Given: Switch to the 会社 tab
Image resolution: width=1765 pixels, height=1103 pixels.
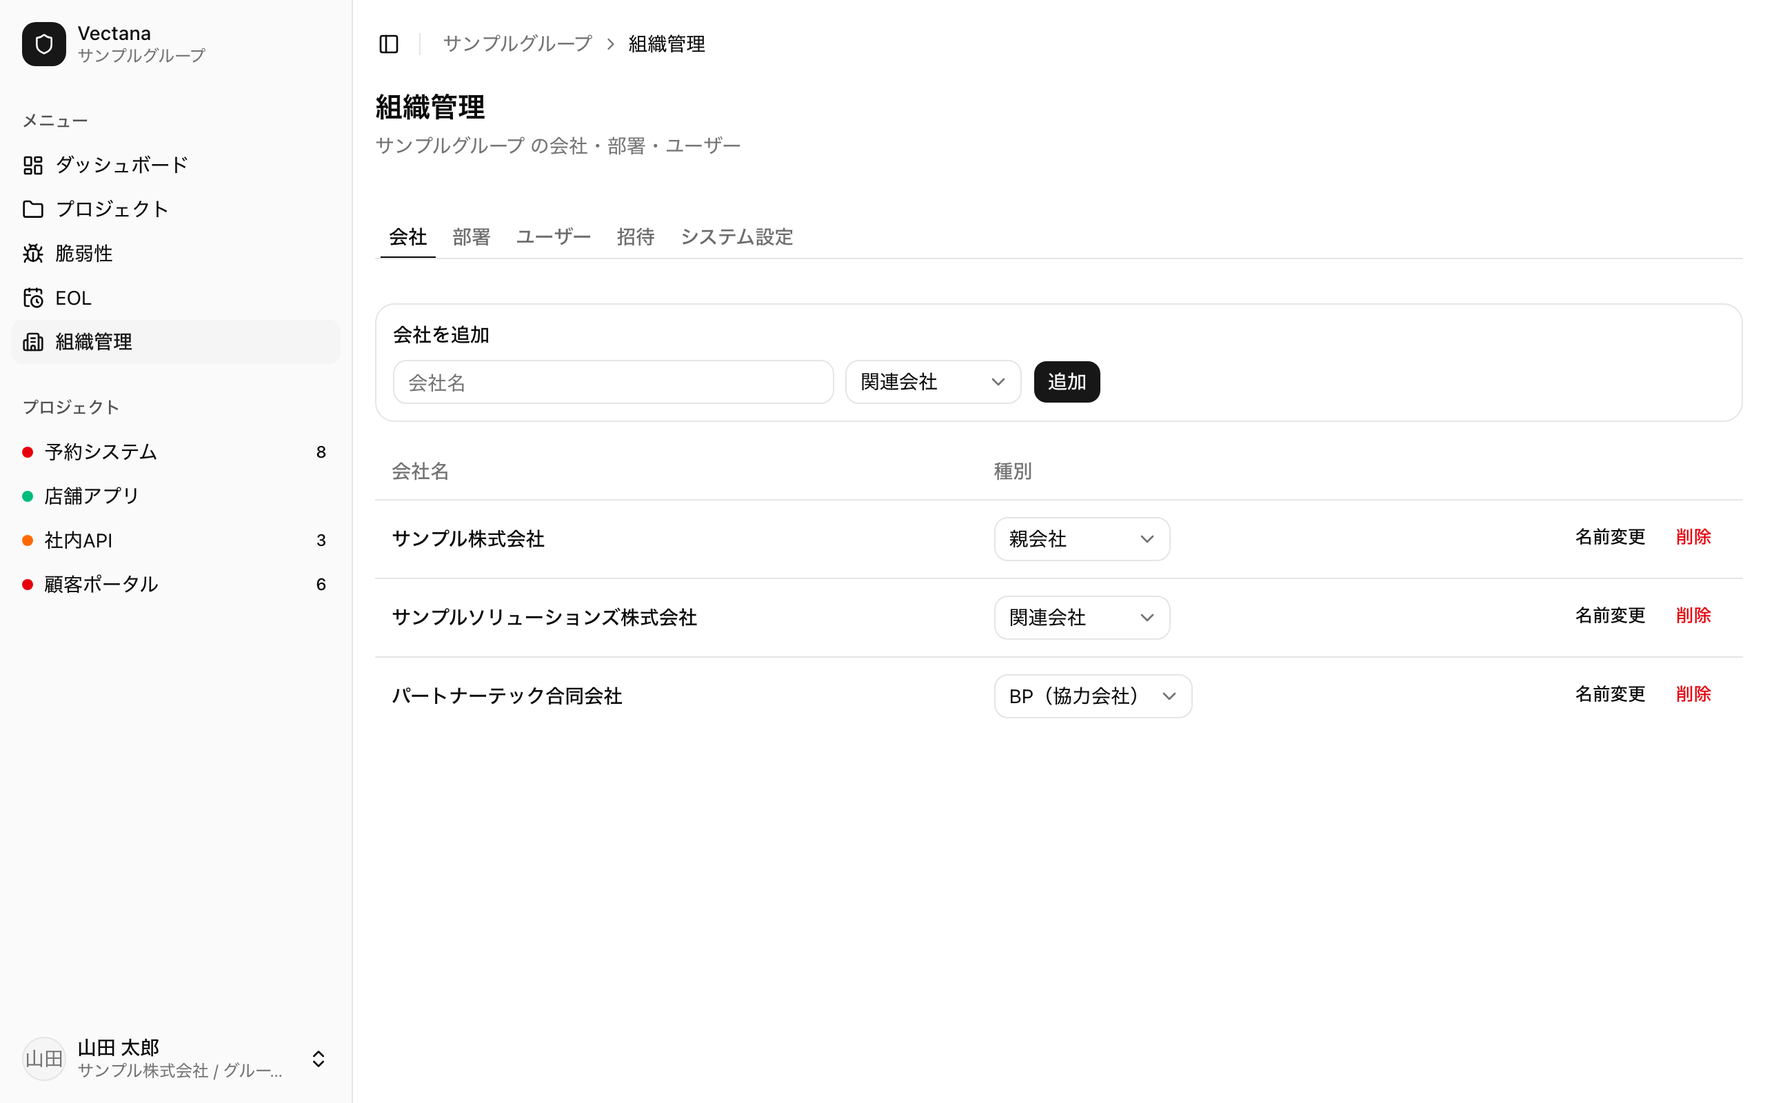Looking at the screenshot, I should (407, 237).
